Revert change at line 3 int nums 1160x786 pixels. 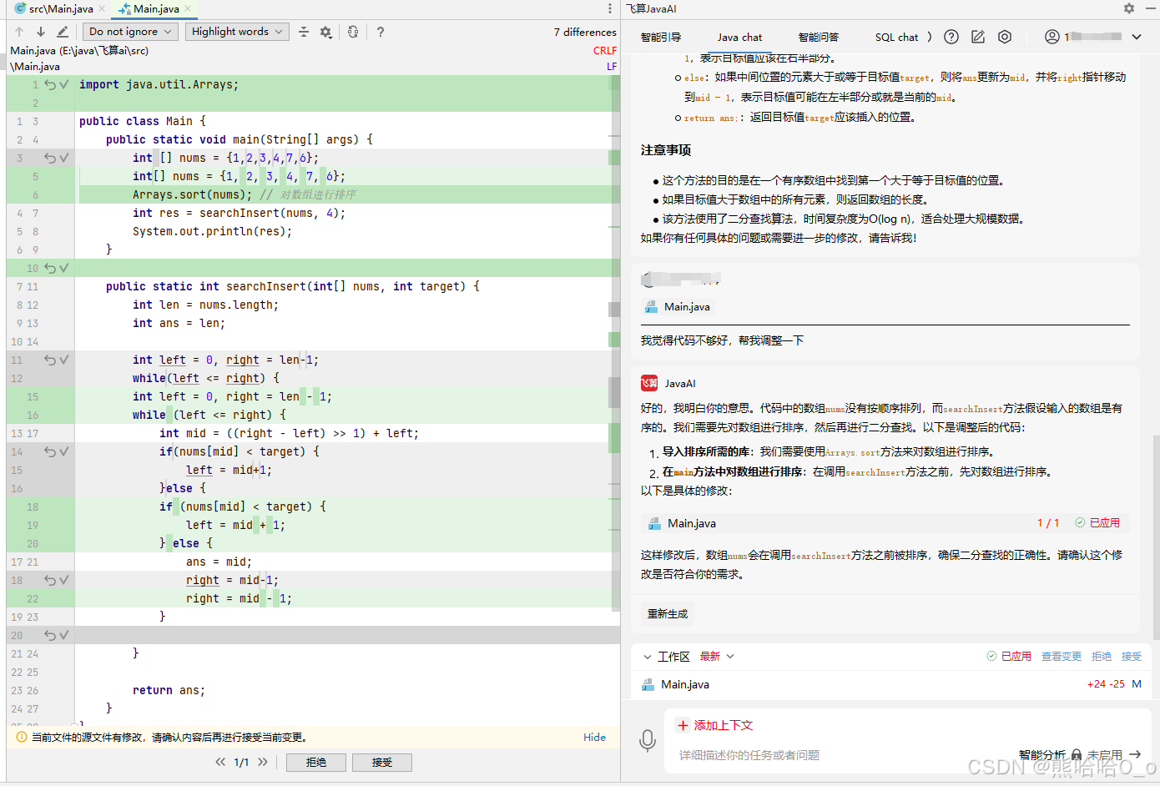tap(50, 158)
